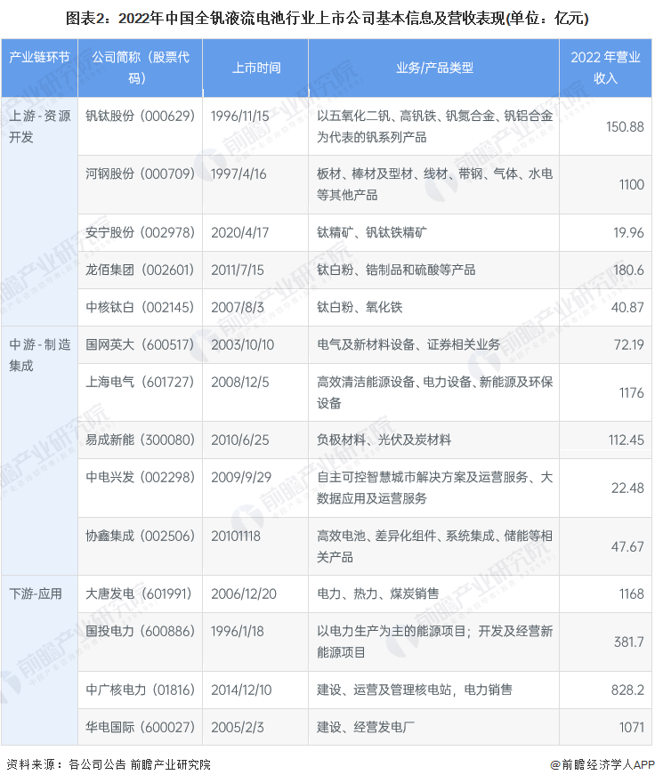Select product text 钛精矿、钒钛铁精矿
The width and height of the screenshot is (655, 783).
pyautogui.click(x=372, y=233)
